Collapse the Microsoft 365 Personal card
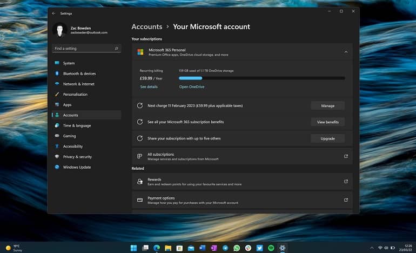 [x=346, y=52]
